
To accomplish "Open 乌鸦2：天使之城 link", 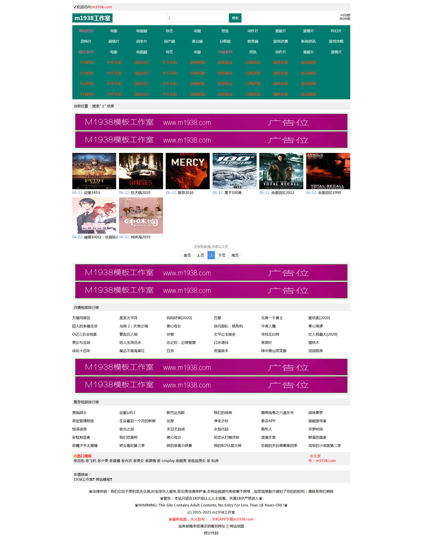I will point(134,326).
